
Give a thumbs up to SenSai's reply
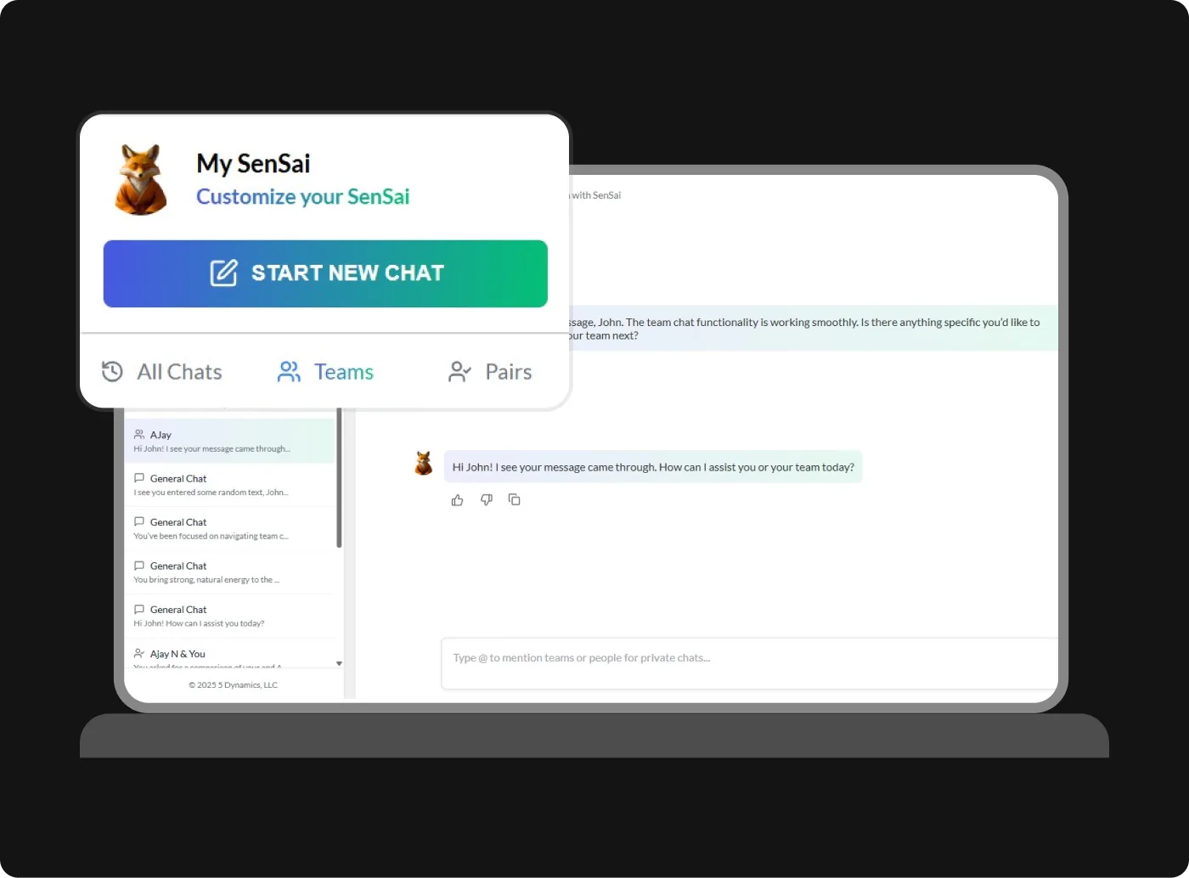457,499
